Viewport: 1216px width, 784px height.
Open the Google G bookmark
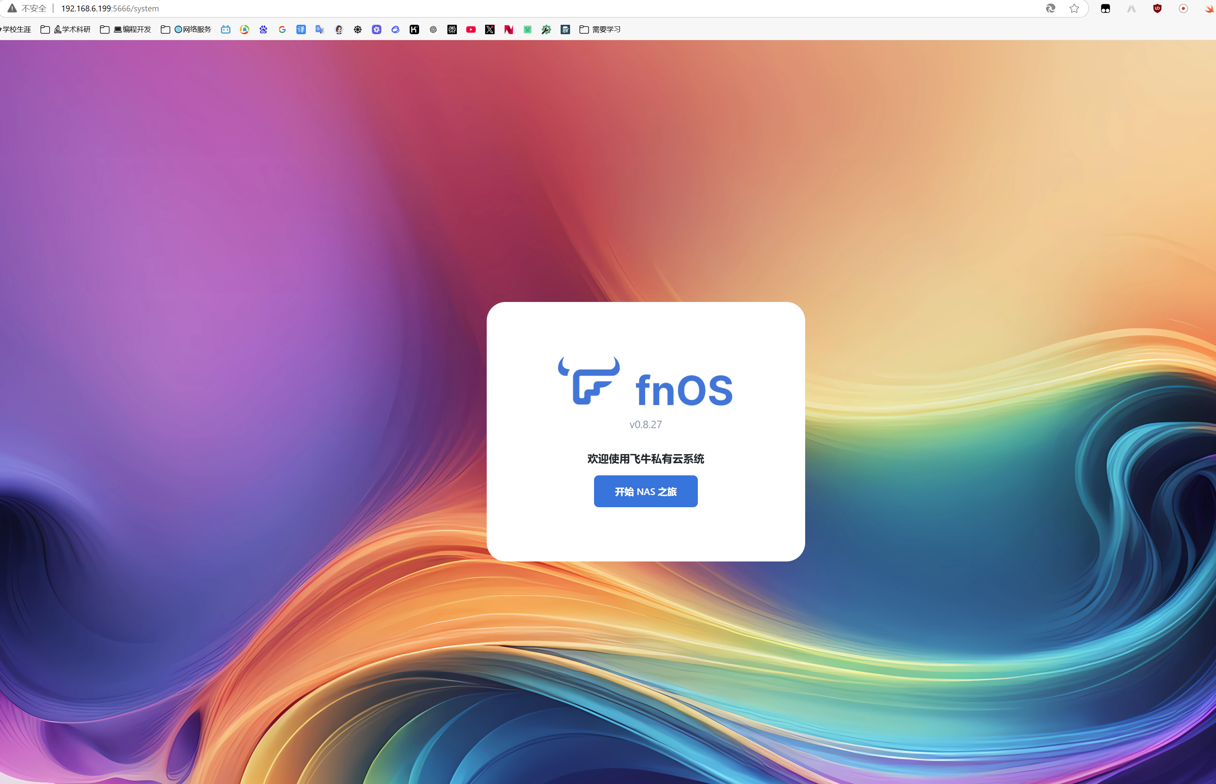pyautogui.click(x=282, y=29)
